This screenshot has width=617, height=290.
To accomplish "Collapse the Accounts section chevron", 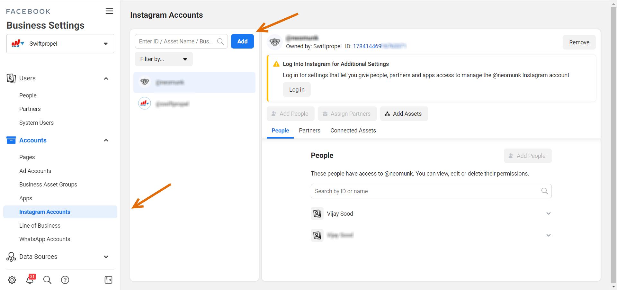I will pyautogui.click(x=106, y=140).
